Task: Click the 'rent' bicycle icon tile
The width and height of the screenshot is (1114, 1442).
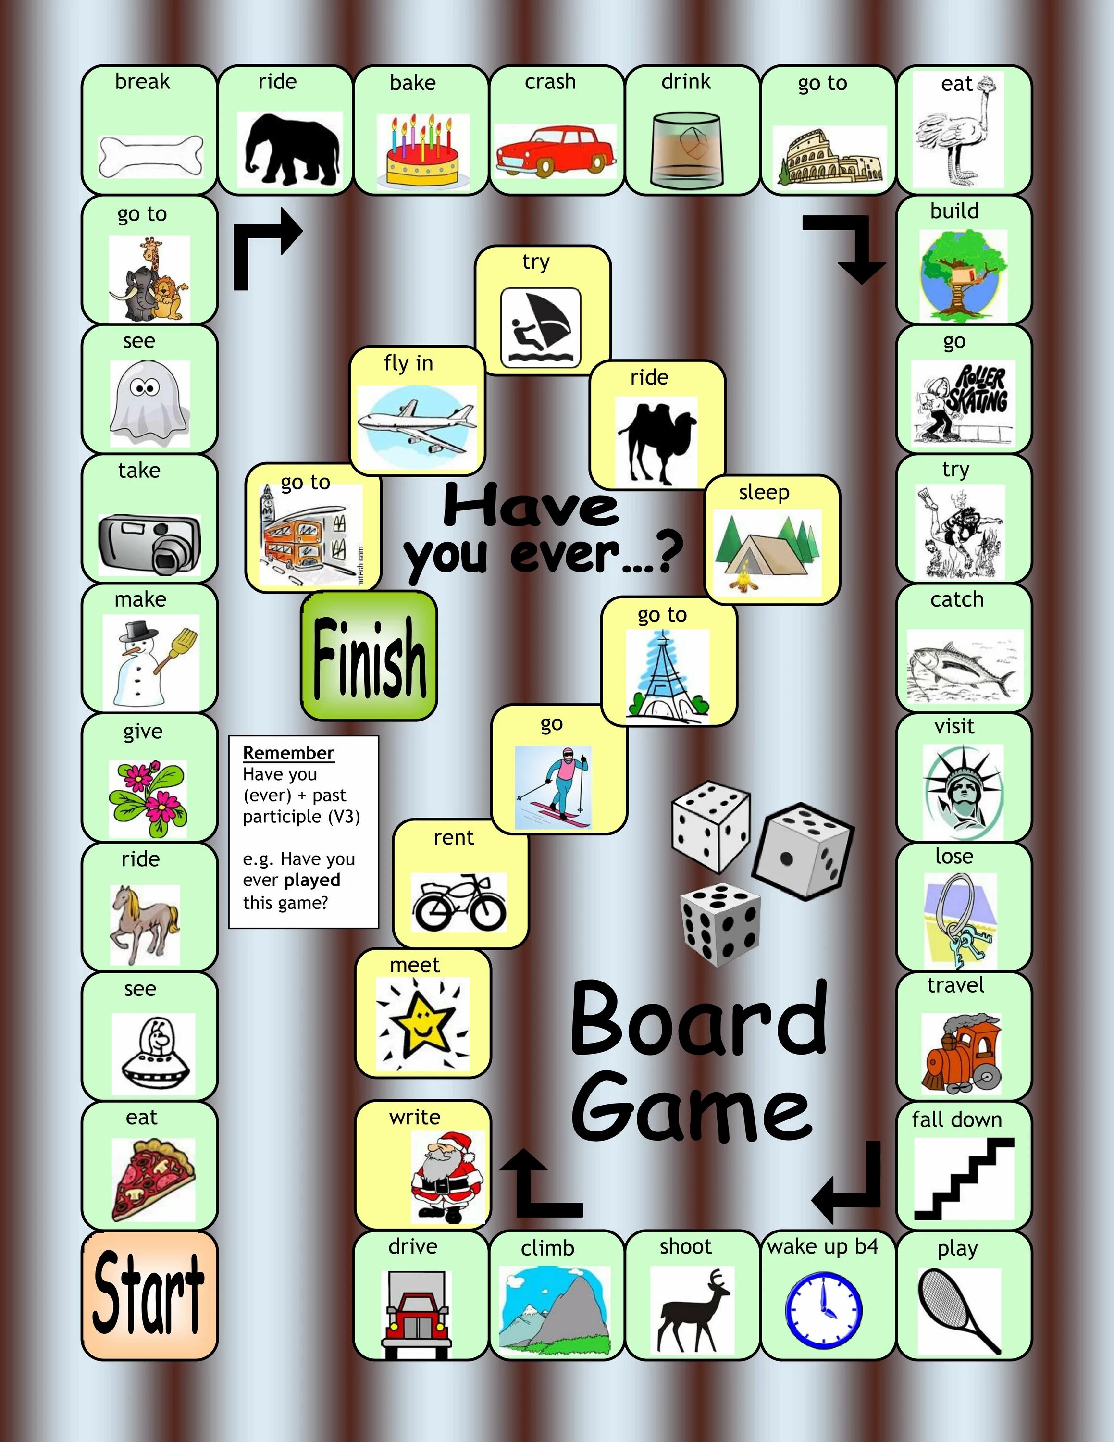Action: pyautogui.click(x=445, y=878)
